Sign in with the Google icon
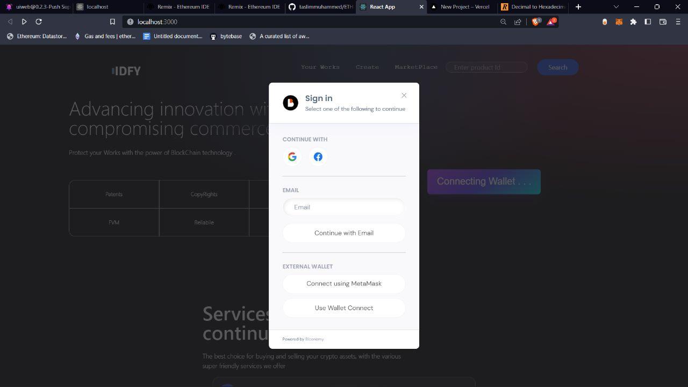The width and height of the screenshot is (688, 387). (292, 157)
